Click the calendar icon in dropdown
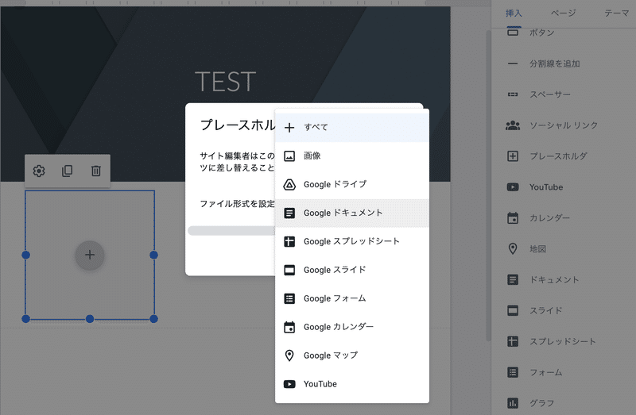 click(289, 327)
